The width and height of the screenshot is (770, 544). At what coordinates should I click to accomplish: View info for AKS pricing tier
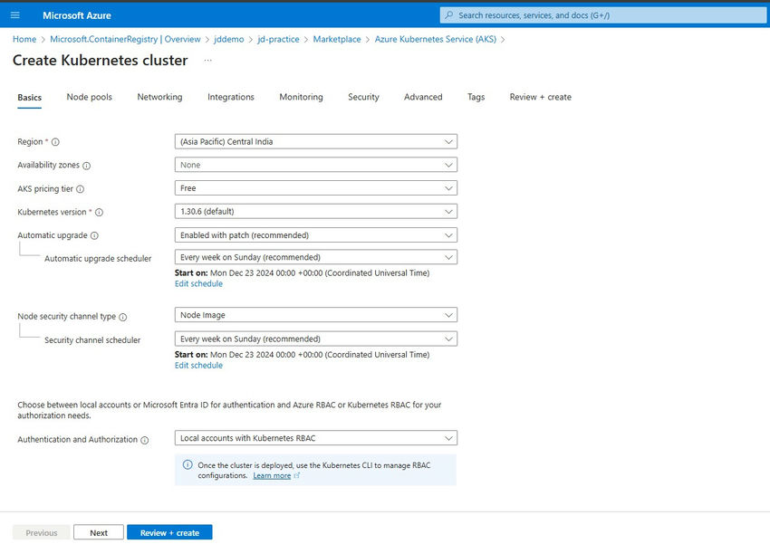coord(78,188)
